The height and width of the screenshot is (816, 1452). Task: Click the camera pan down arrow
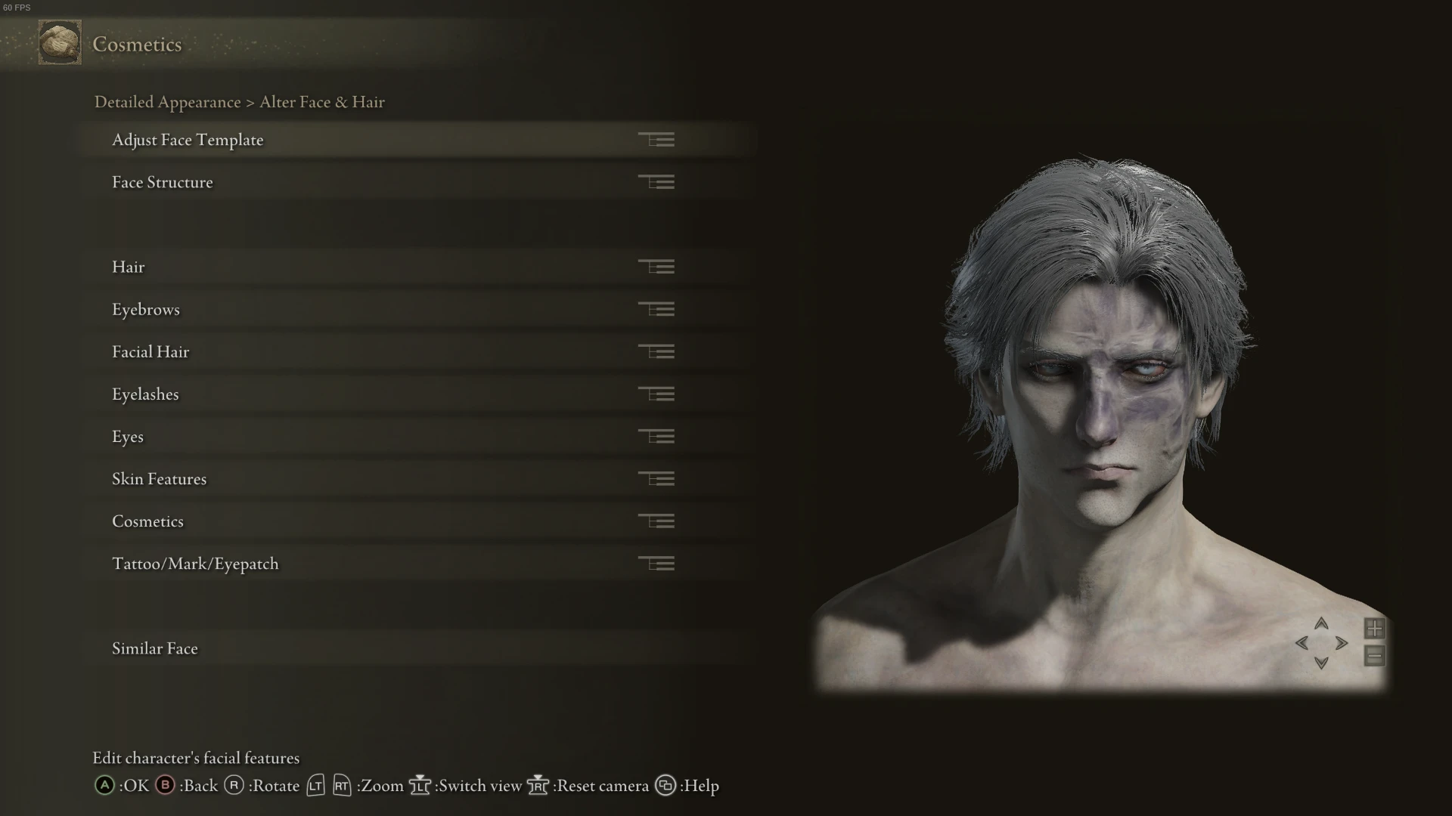click(x=1321, y=663)
